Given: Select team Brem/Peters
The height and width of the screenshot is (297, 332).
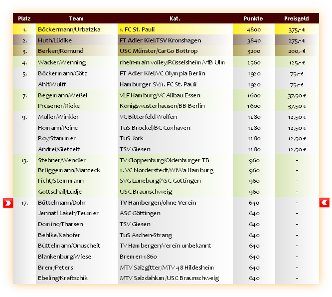Looking at the screenshot, I should pyautogui.click(x=55, y=268).
